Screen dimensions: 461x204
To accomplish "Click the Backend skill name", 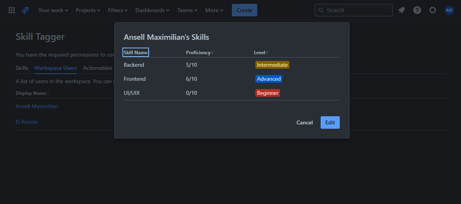I will coord(134,65).
